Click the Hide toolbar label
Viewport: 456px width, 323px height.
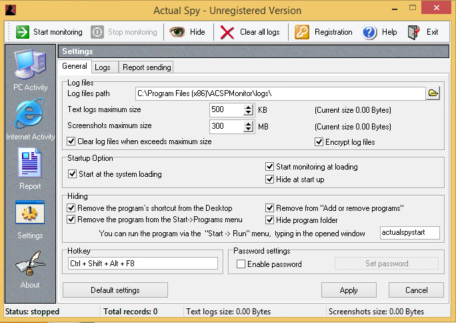197,32
